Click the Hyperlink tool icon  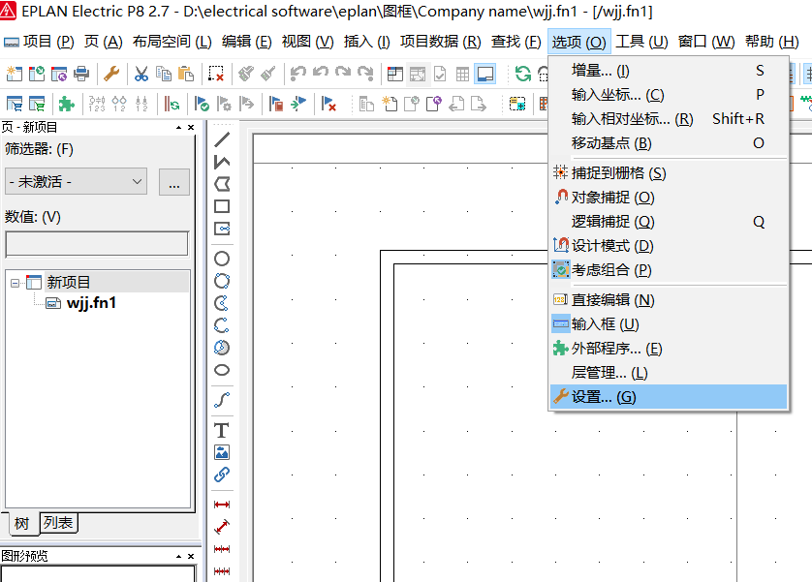click(x=222, y=475)
